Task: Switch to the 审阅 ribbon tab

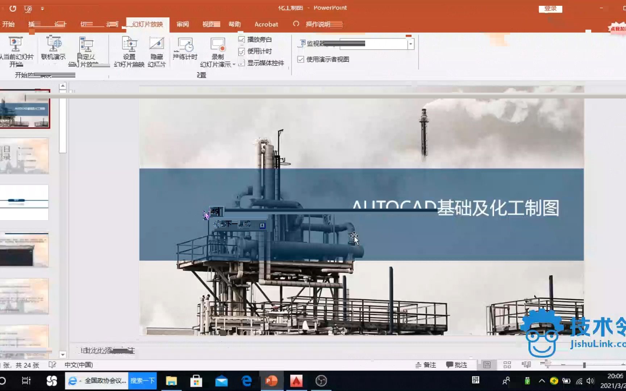Action: (x=183, y=24)
